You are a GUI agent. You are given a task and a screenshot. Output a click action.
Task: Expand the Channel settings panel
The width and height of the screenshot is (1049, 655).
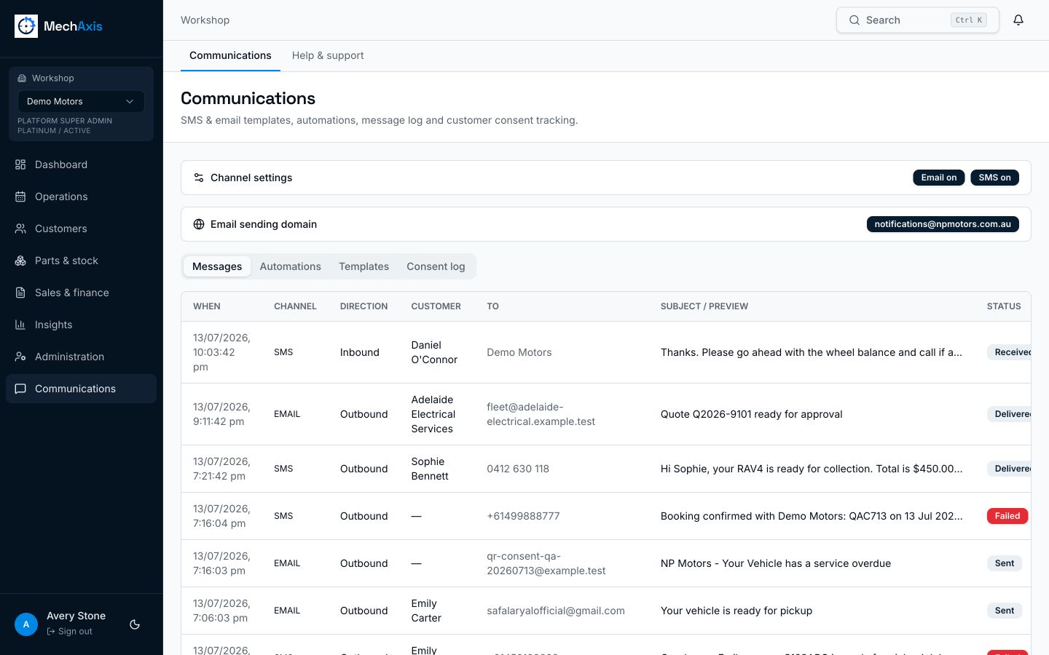point(606,178)
